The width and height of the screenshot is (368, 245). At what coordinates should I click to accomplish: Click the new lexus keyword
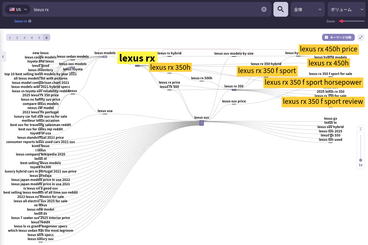tap(41, 53)
